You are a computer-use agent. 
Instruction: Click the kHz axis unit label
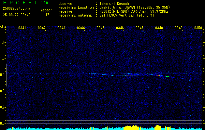[3, 26]
